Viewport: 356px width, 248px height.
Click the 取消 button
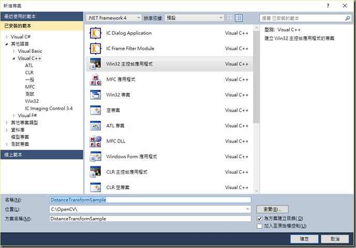click(x=335, y=239)
